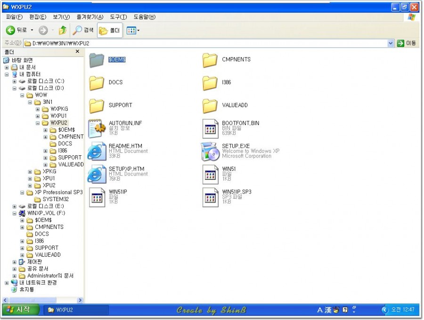Select the DOCS folder icon in file pane
Viewport: 424px width, 320px height.
(x=97, y=83)
